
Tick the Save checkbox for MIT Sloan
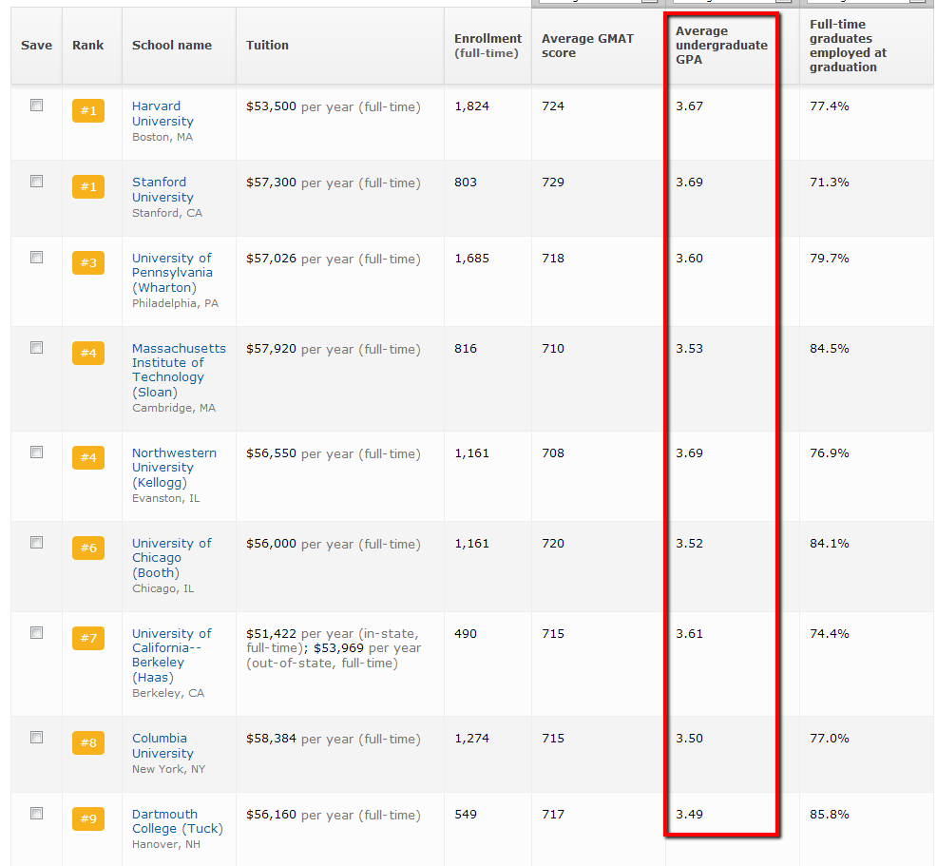pyautogui.click(x=36, y=347)
